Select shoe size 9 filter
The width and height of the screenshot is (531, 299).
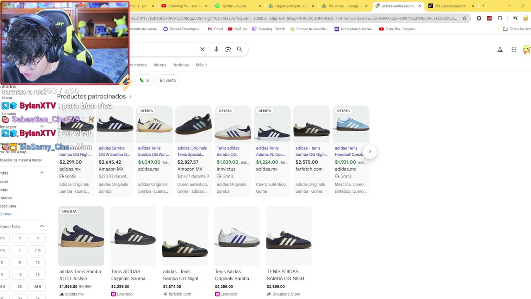click(19, 262)
